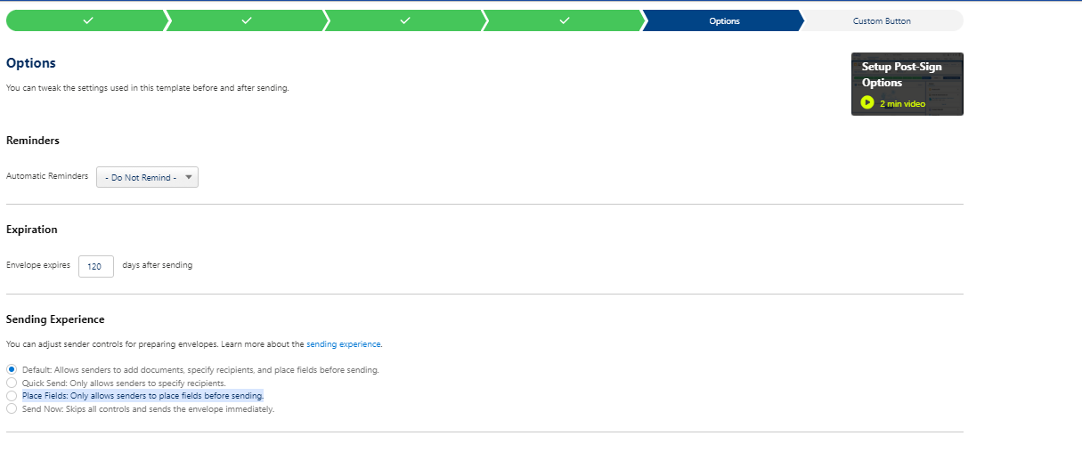Click the first completed step checkmark
The width and height of the screenshot is (1082, 452).
point(86,20)
